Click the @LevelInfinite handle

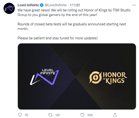click(x=56, y=5)
